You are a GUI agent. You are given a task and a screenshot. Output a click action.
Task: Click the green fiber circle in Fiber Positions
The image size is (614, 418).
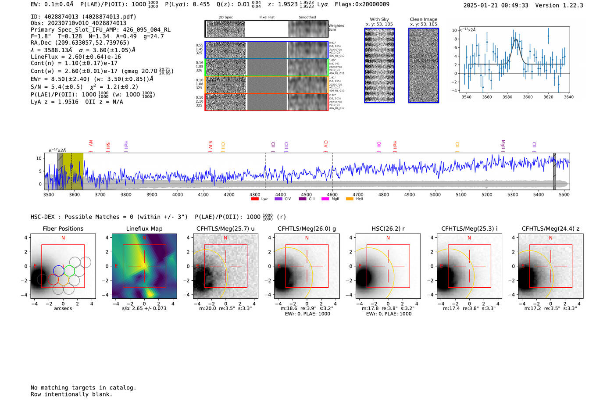pos(69,271)
